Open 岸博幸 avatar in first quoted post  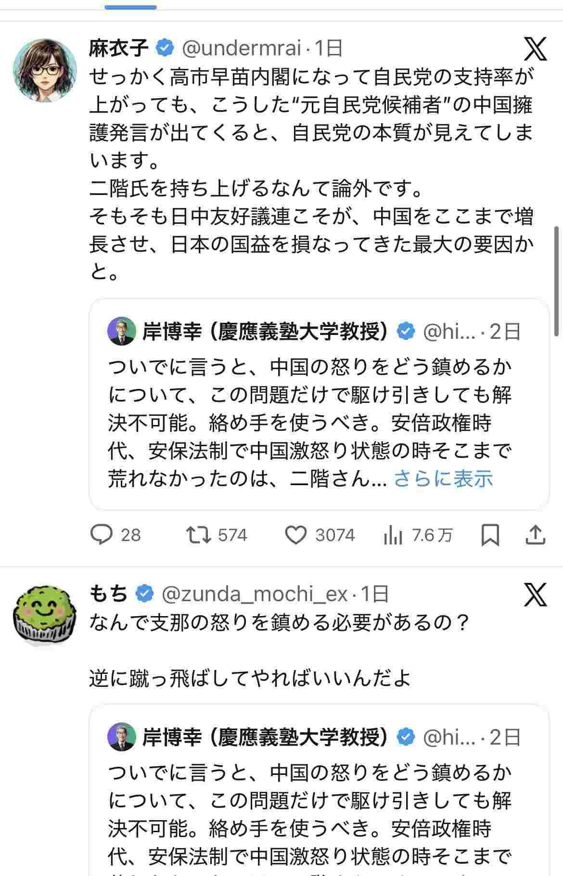[x=122, y=331]
